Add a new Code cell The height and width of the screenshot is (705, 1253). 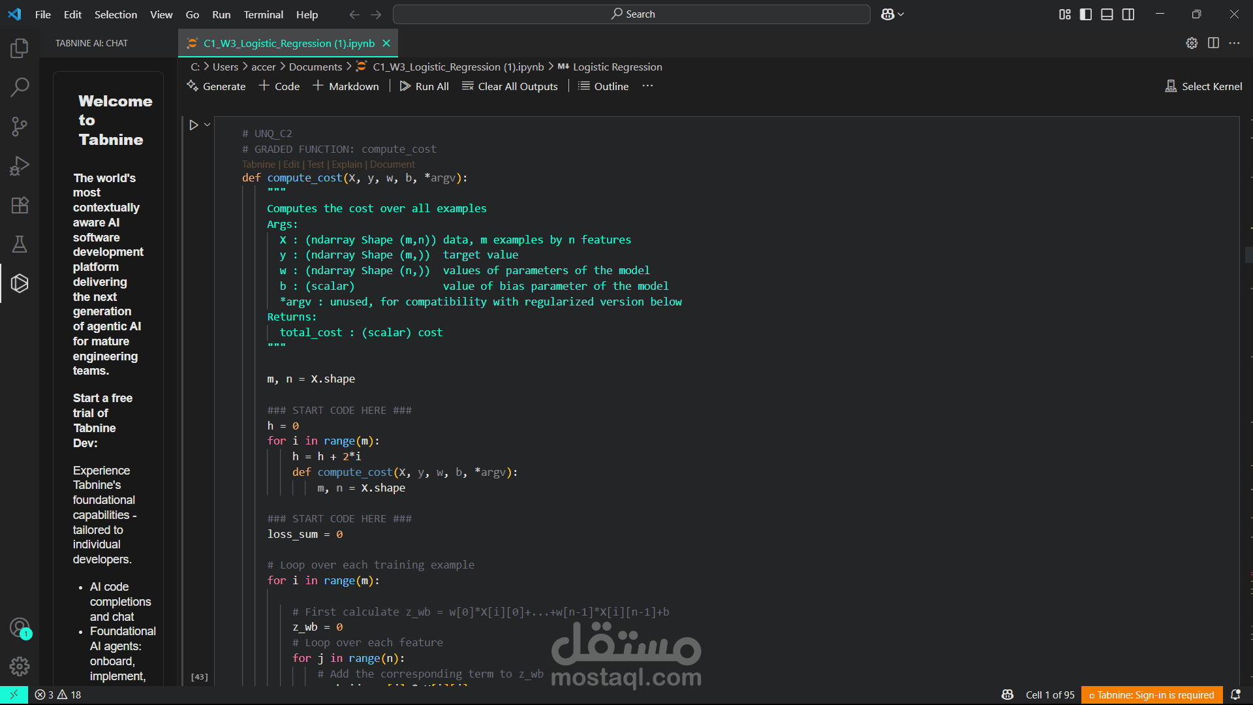coord(279,86)
